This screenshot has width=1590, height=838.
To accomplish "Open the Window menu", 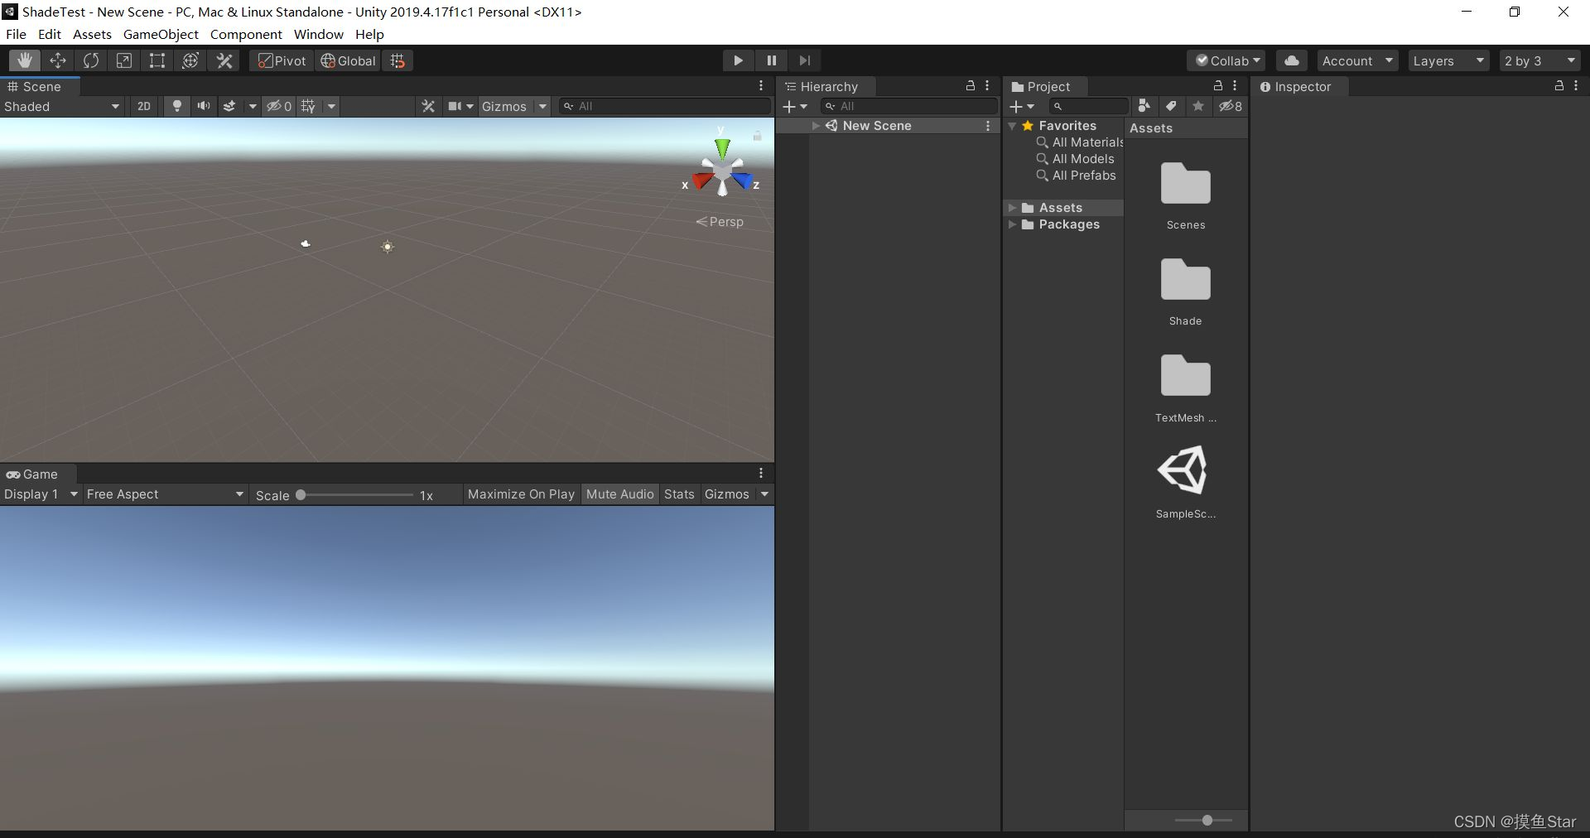I will [x=318, y=34].
